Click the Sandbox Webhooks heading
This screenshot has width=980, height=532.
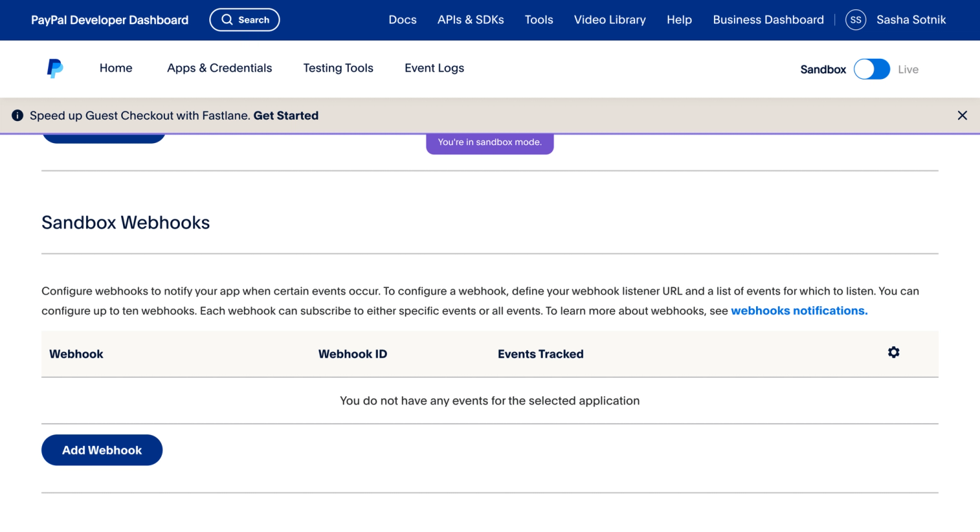click(x=126, y=223)
